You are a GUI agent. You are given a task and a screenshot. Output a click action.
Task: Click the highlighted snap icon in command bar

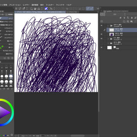90,8
